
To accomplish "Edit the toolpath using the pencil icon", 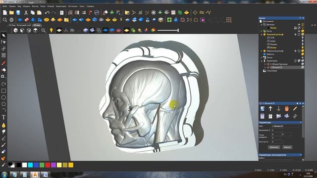I will (x=295, y=109).
